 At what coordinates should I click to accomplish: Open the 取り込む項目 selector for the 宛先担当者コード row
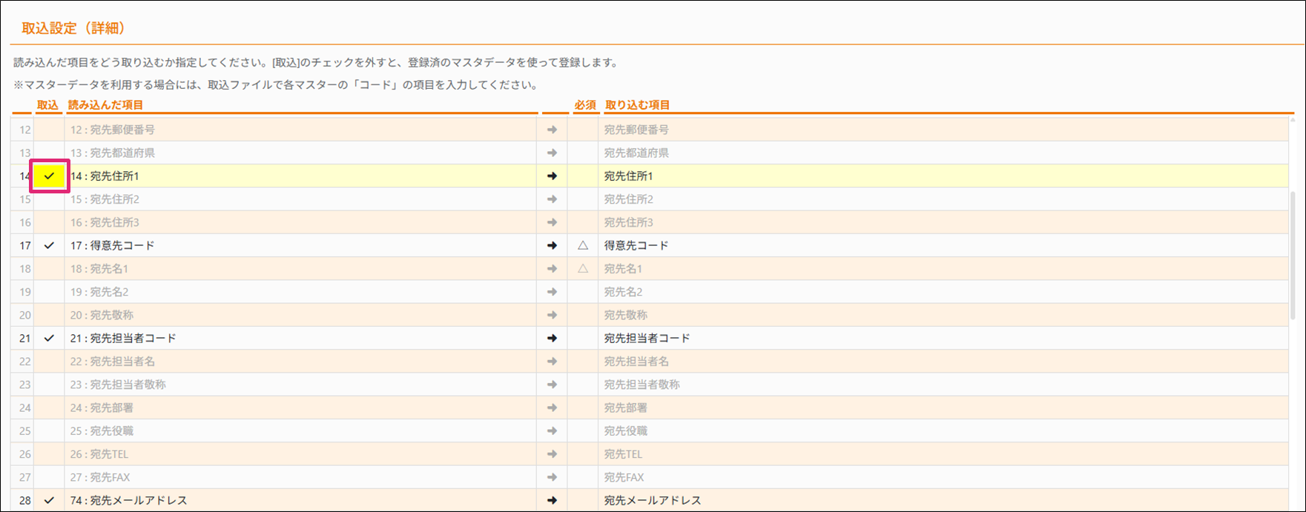click(x=942, y=338)
